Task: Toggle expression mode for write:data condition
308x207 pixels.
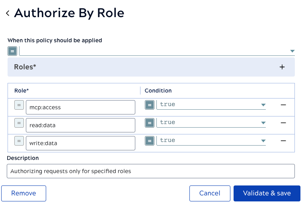Action: [x=150, y=141]
